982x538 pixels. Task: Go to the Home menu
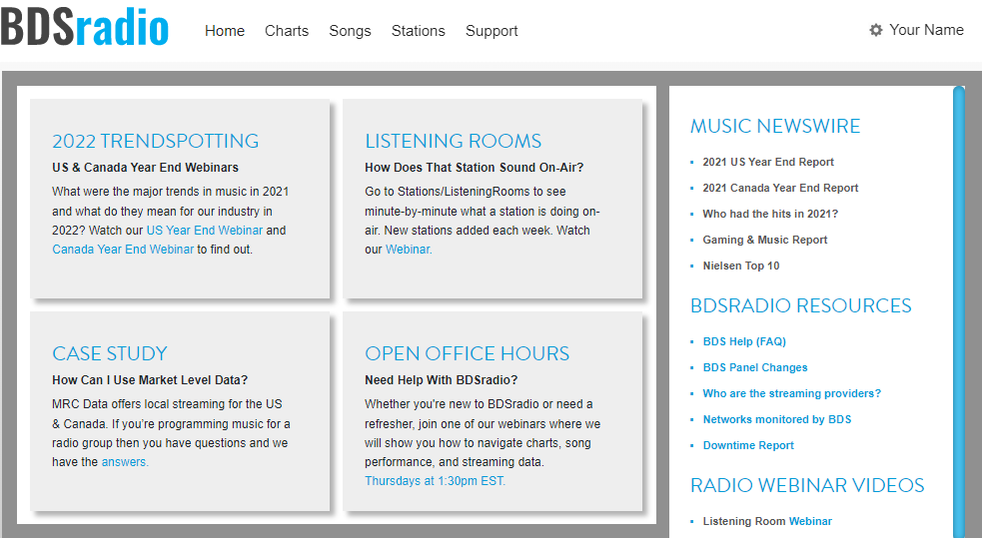224,31
